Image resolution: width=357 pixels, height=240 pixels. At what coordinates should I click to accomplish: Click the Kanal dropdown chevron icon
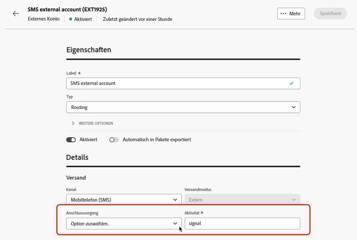175,200
